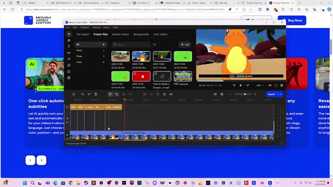Image resolution: width=333 pixels, height=187 pixels.
Task: Mute the preview volume speaker icon
Action: (270, 85)
